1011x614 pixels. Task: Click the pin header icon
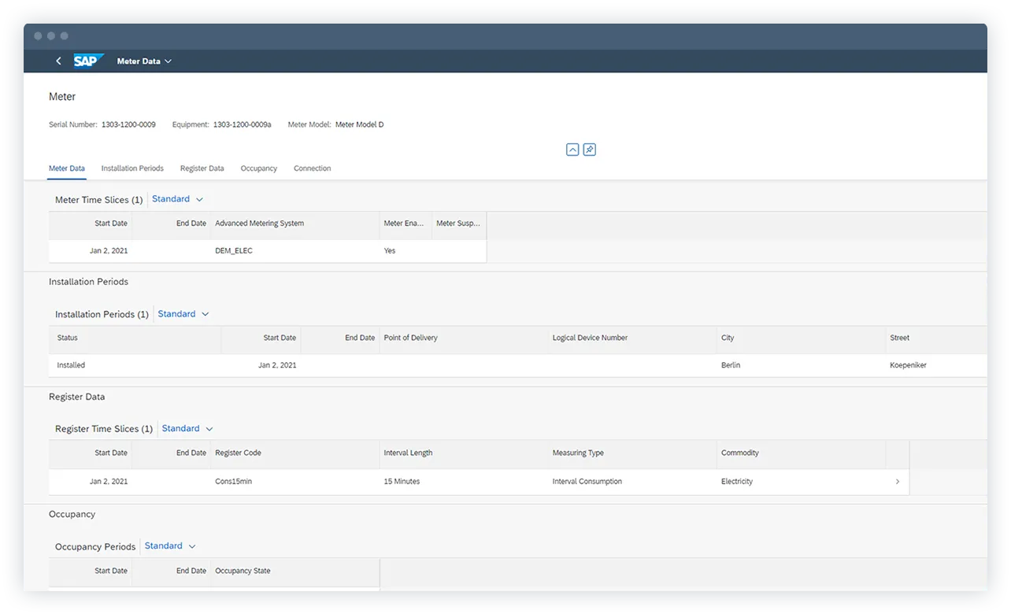coord(589,150)
